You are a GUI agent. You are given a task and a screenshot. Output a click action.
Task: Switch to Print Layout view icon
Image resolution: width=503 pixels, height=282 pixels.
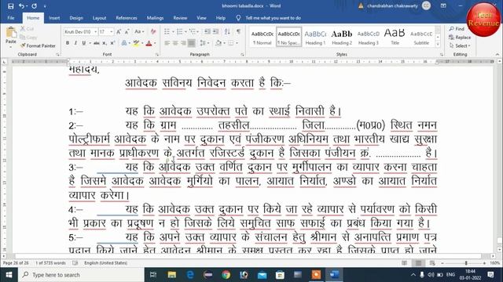(x=418, y=263)
